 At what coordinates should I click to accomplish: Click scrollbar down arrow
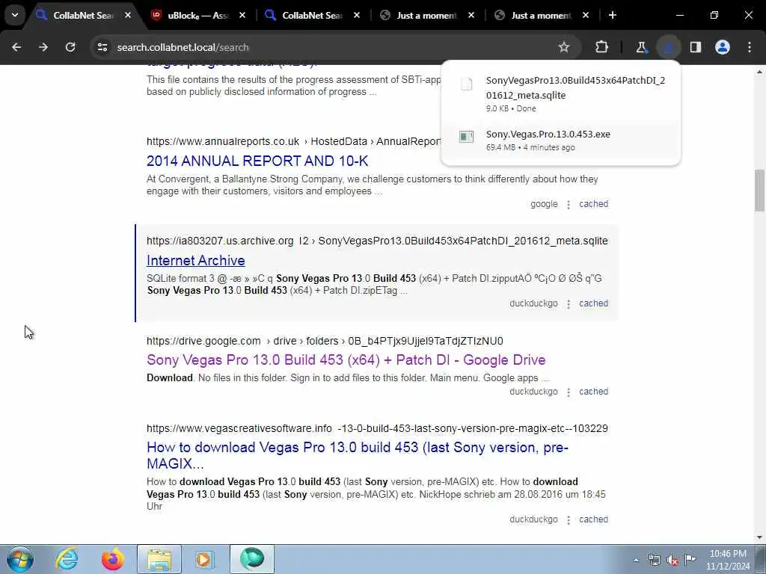[x=759, y=537]
